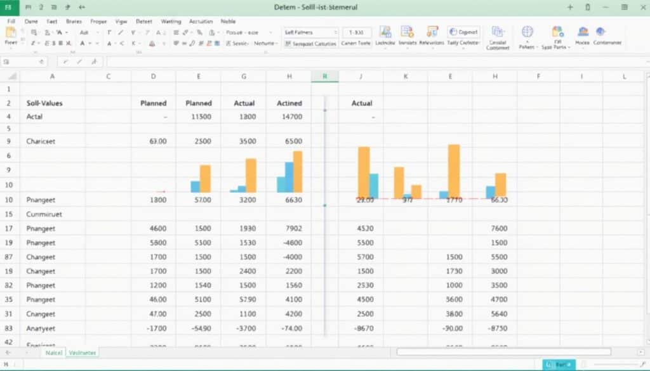Open the Posue number format dropdown
This screenshot has height=371, width=650.
[249, 32]
